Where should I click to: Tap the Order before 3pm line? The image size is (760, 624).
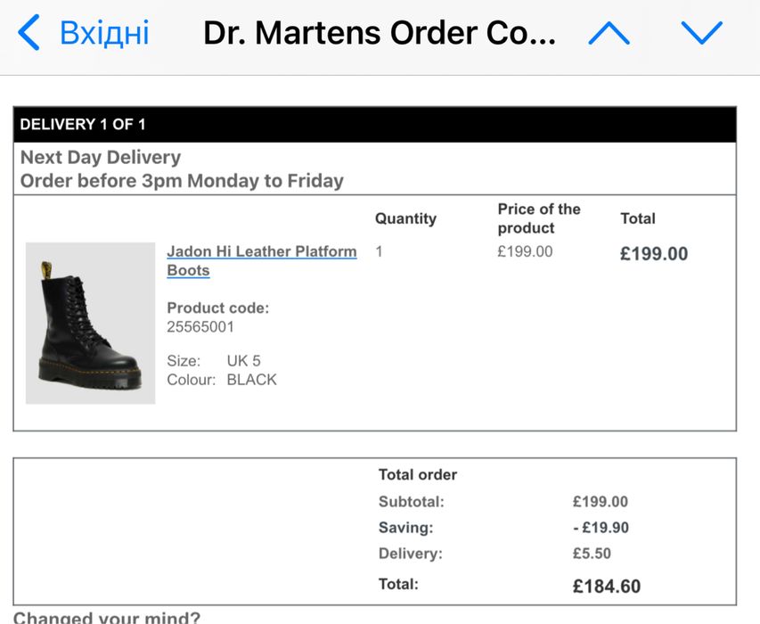(x=182, y=181)
